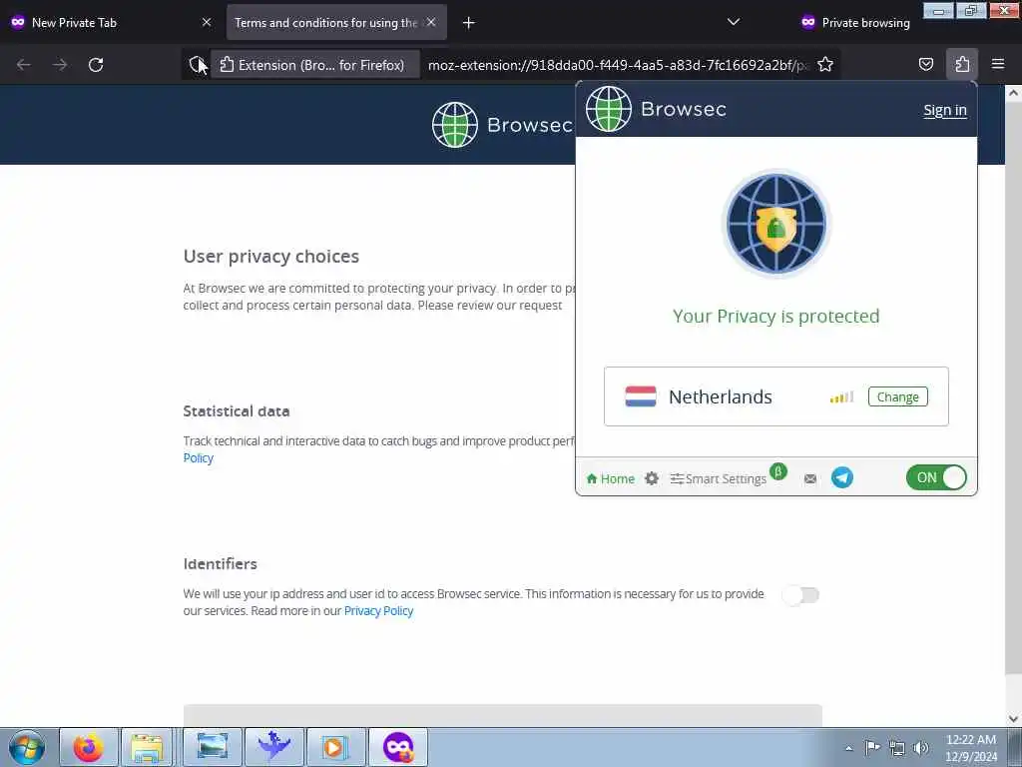Expand the list all tabs chevron

pyautogui.click(x=734, y=22)
